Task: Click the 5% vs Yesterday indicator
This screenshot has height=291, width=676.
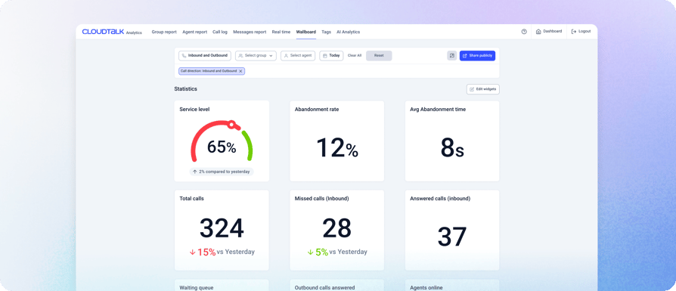Action: click(337, 252)
